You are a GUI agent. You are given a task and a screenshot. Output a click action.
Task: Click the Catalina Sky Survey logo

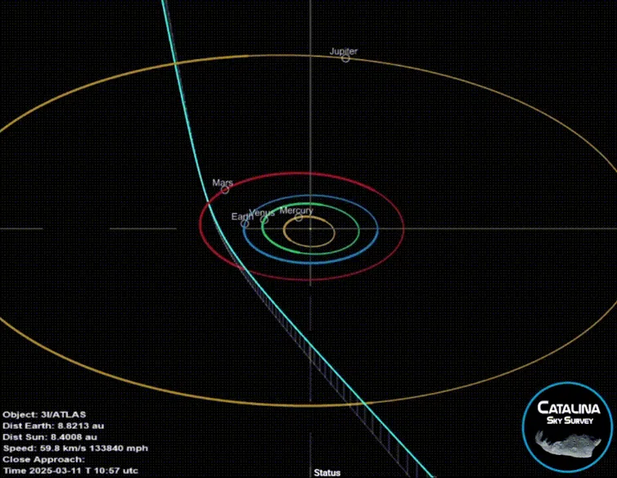tap(568, 426)
